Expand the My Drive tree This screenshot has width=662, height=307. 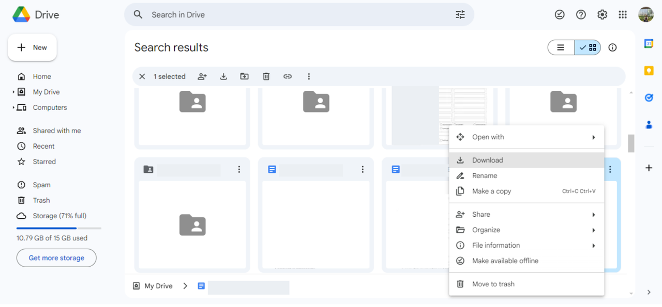(x=13, y=92)
